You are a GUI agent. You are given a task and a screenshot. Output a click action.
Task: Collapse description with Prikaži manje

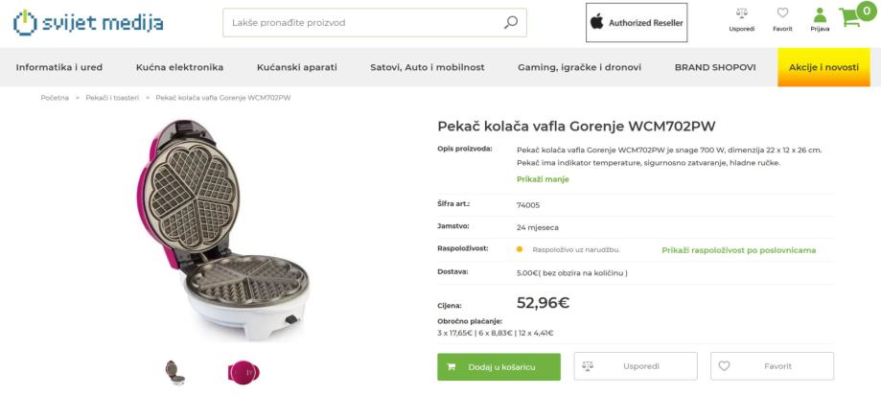pyautogui.click(x=542, y=179)
